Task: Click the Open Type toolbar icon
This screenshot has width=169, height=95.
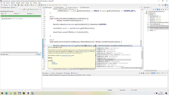Action: pos(31,5)
